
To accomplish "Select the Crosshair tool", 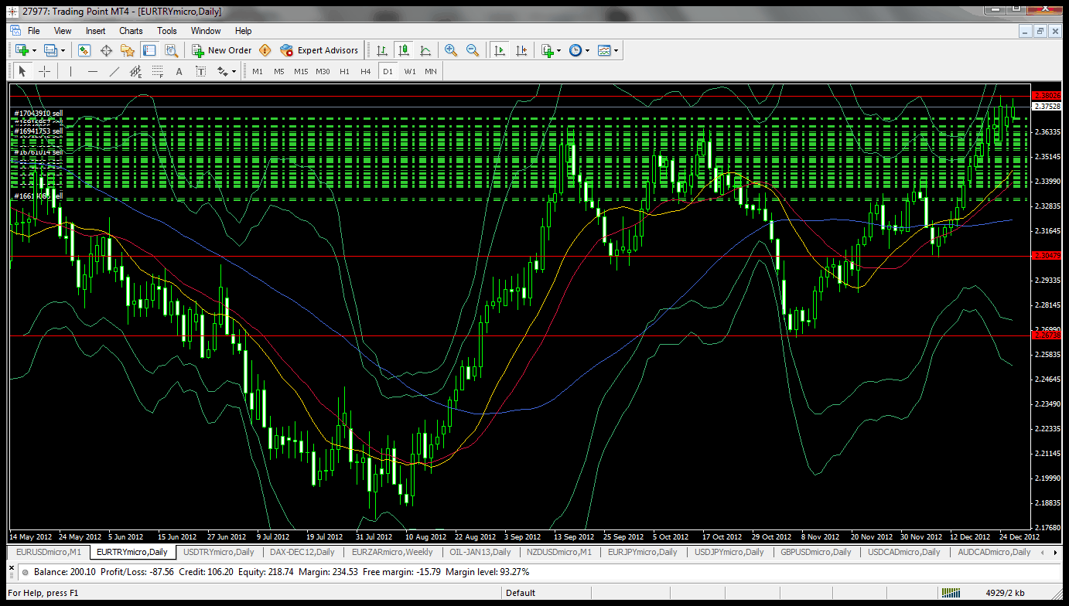I will [x=45, y=71].
